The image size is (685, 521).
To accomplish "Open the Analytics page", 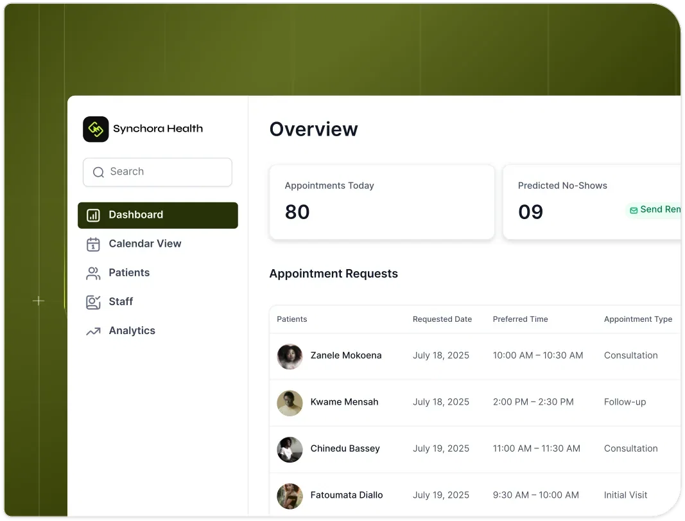I will pyautogui.click(x=158, y=330).
